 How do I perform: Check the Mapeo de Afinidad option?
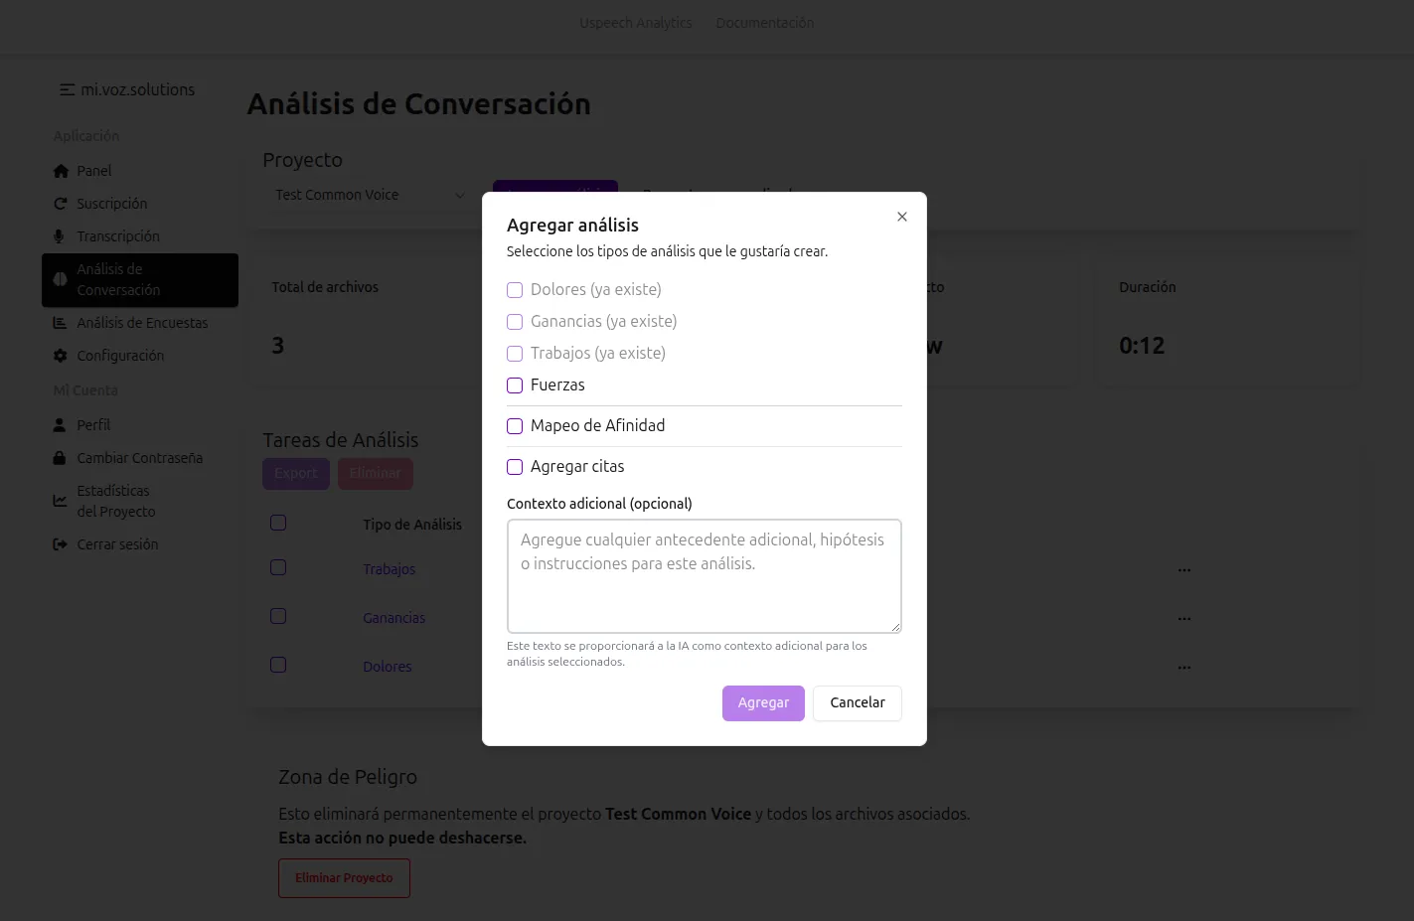point(515,425)
